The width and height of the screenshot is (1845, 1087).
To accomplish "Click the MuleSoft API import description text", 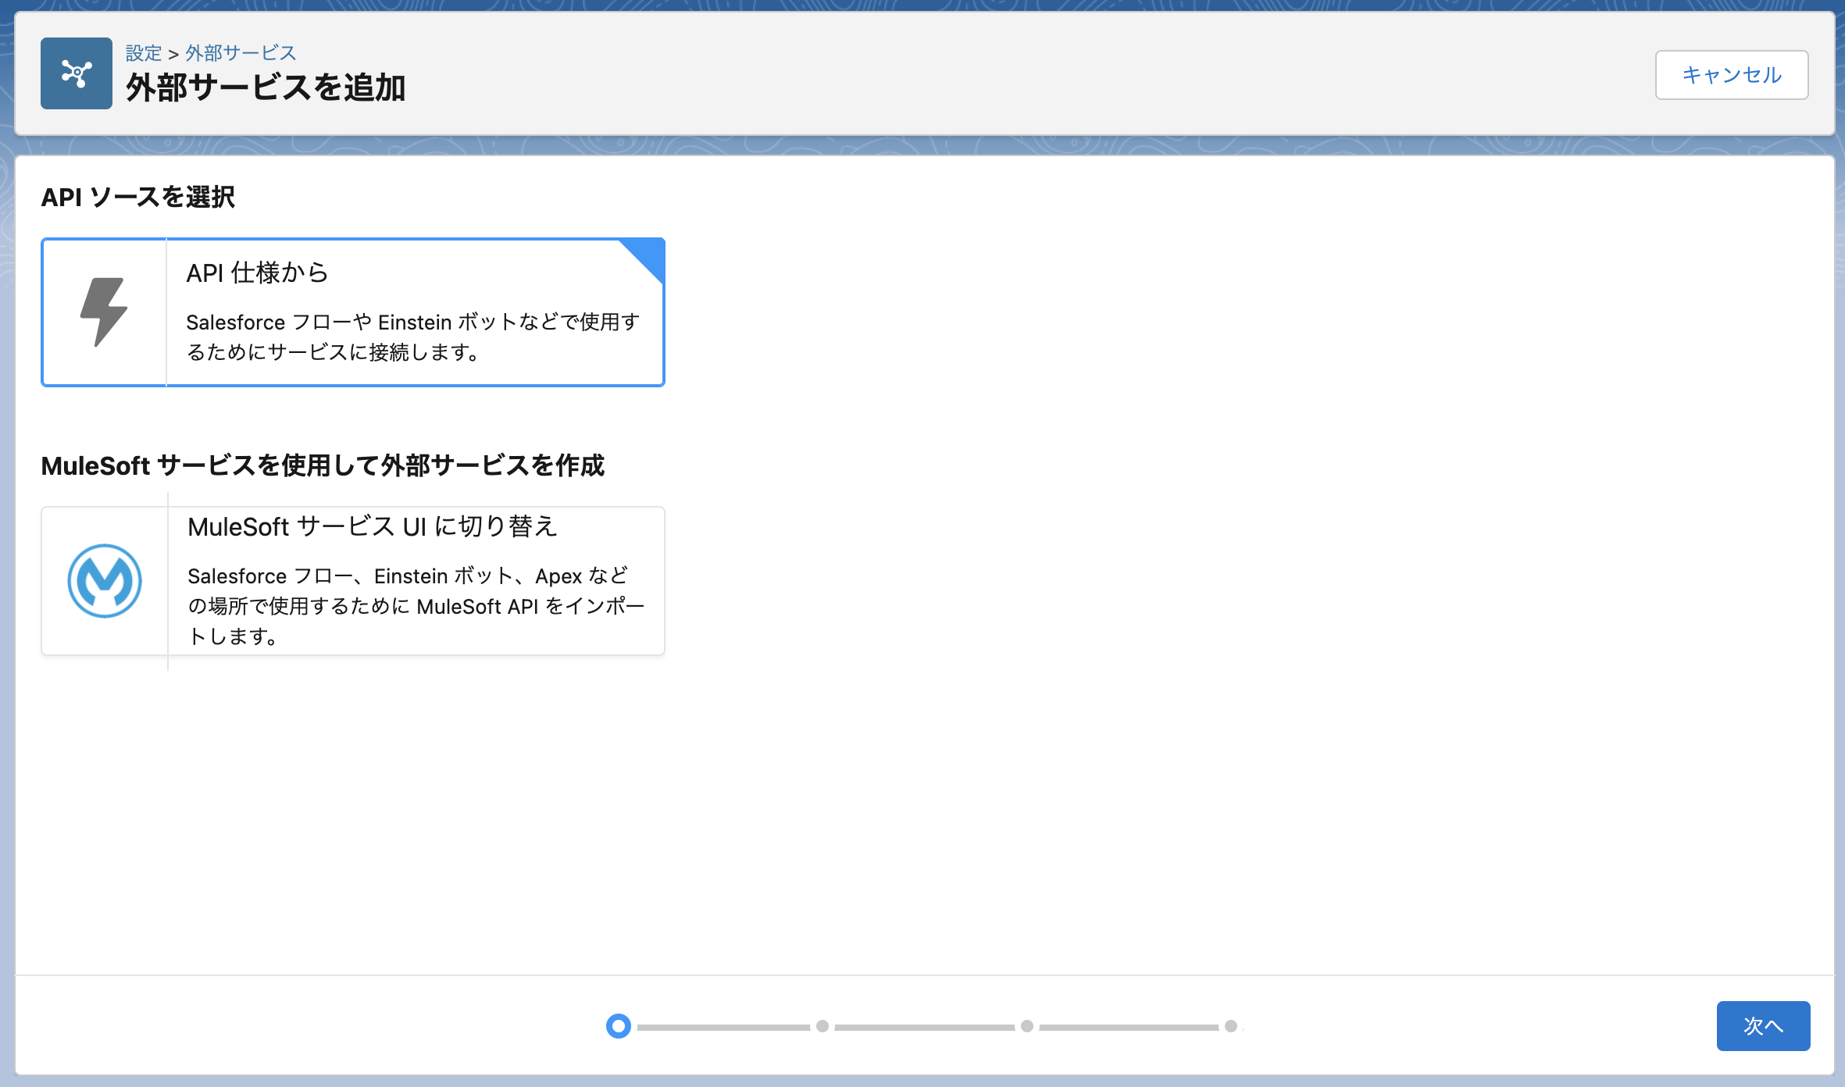I will 416,606.
